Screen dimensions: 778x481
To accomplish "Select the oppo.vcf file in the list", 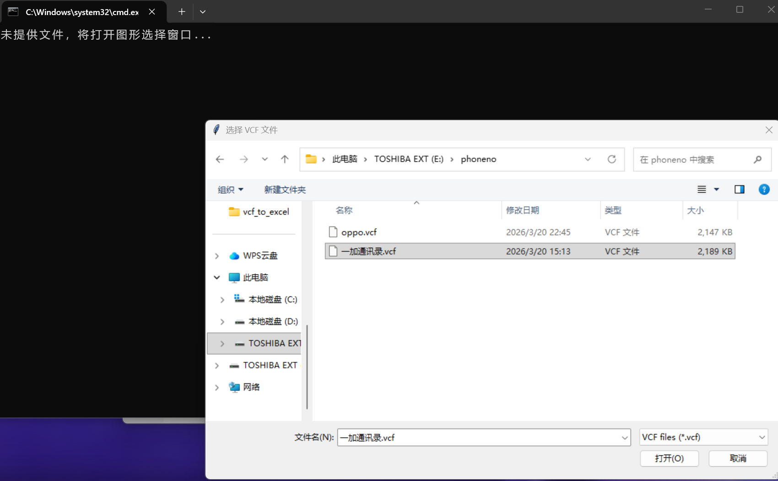I will [359, 232].
